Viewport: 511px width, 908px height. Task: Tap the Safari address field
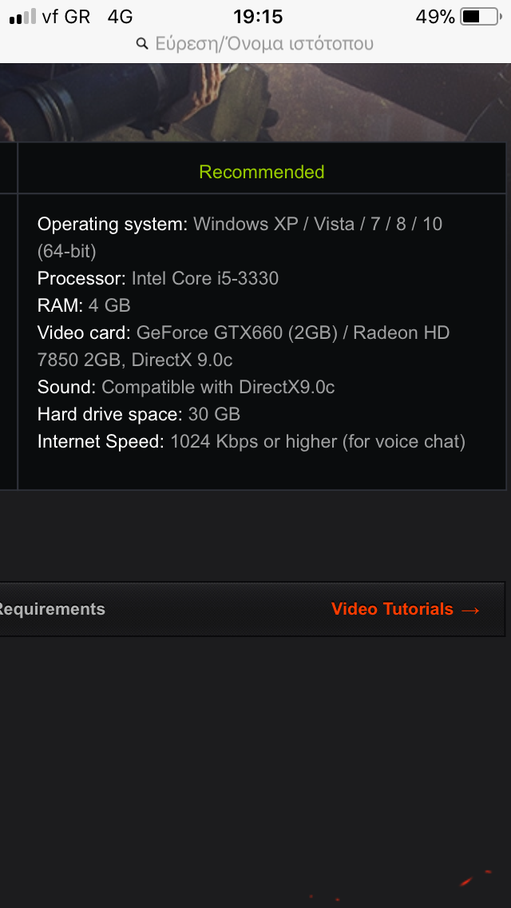pos(255,44)
